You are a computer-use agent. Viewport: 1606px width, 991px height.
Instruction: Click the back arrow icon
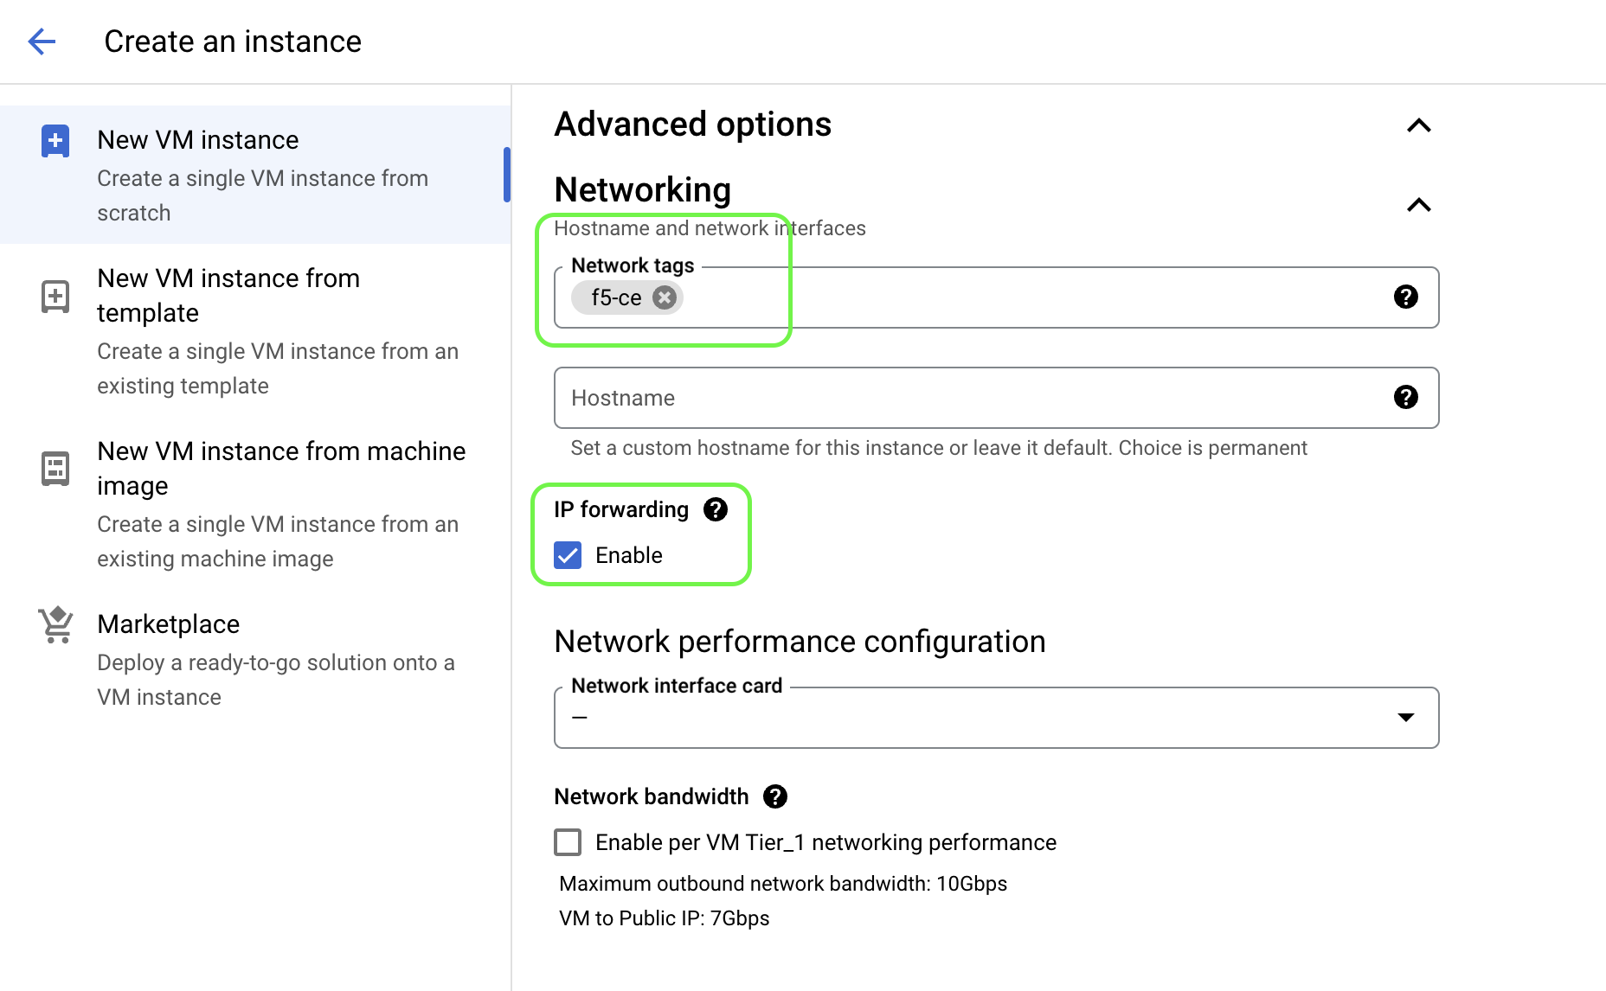tap(42, 42)
